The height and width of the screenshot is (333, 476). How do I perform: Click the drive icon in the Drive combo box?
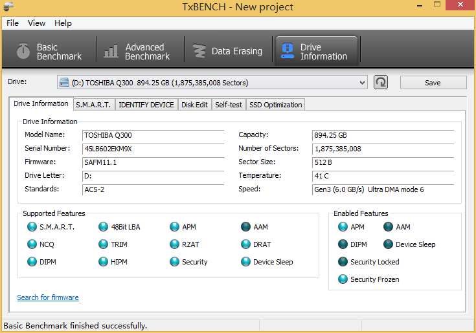[64, 82]
